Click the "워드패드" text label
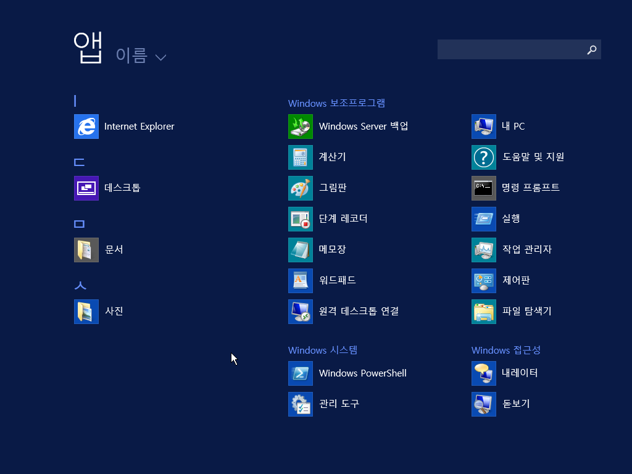 coord(338,280)
